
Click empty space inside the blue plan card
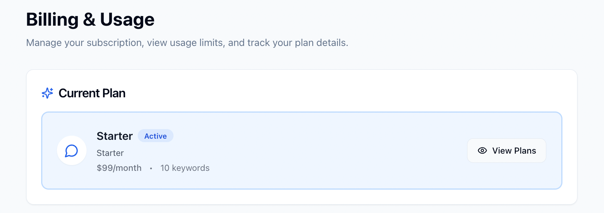click(327, 151)
